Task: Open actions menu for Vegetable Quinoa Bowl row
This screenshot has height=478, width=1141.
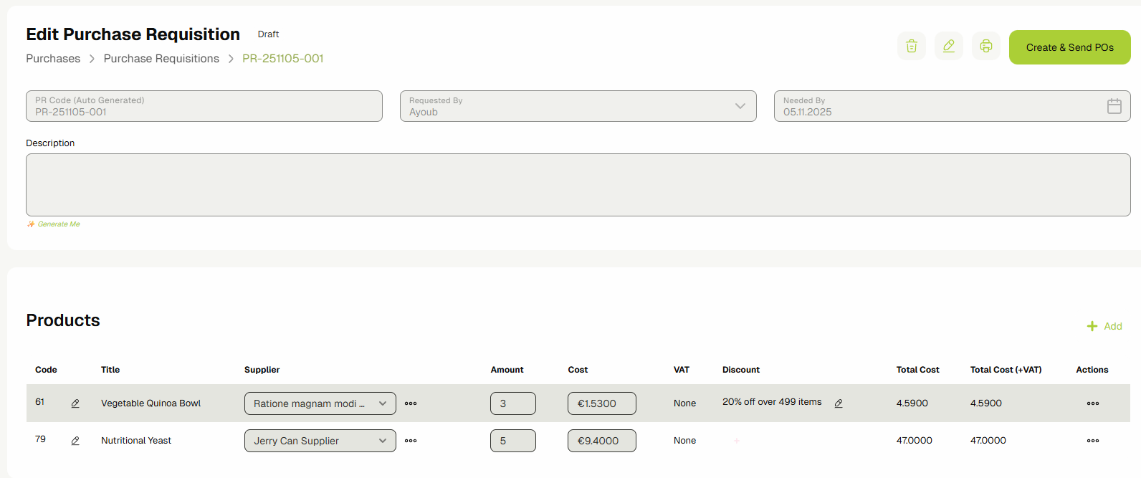Action: (1092, 403)
